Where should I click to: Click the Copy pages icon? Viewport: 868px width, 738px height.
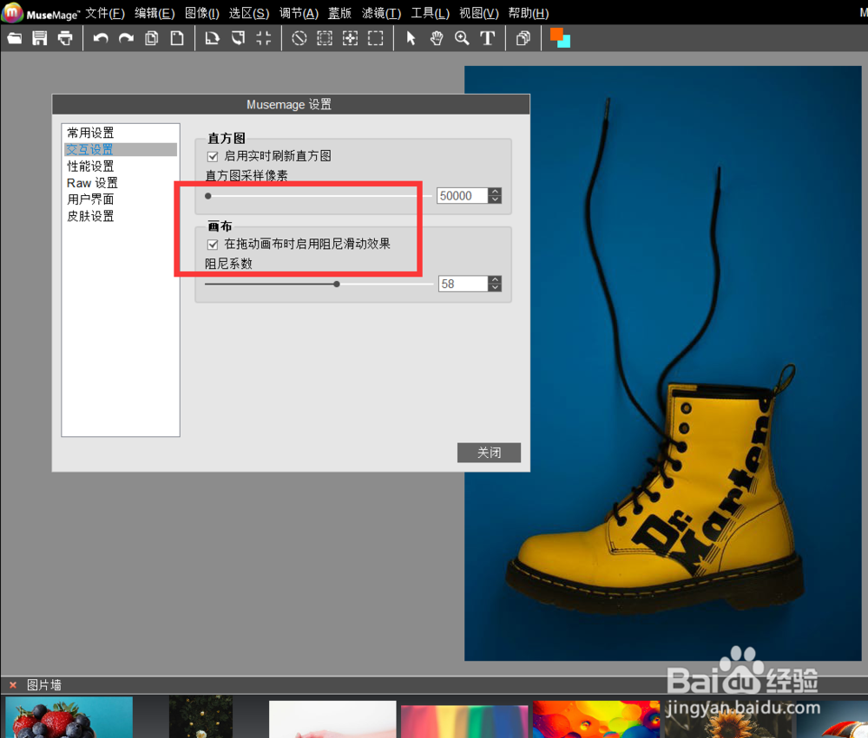[x=152, y=38]
